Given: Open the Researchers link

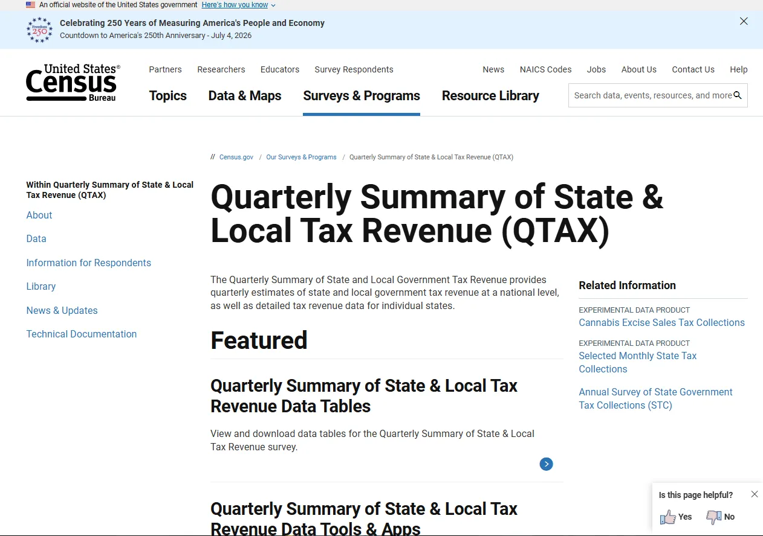Looking at the screenshot, I should click(x=221, y=69).
